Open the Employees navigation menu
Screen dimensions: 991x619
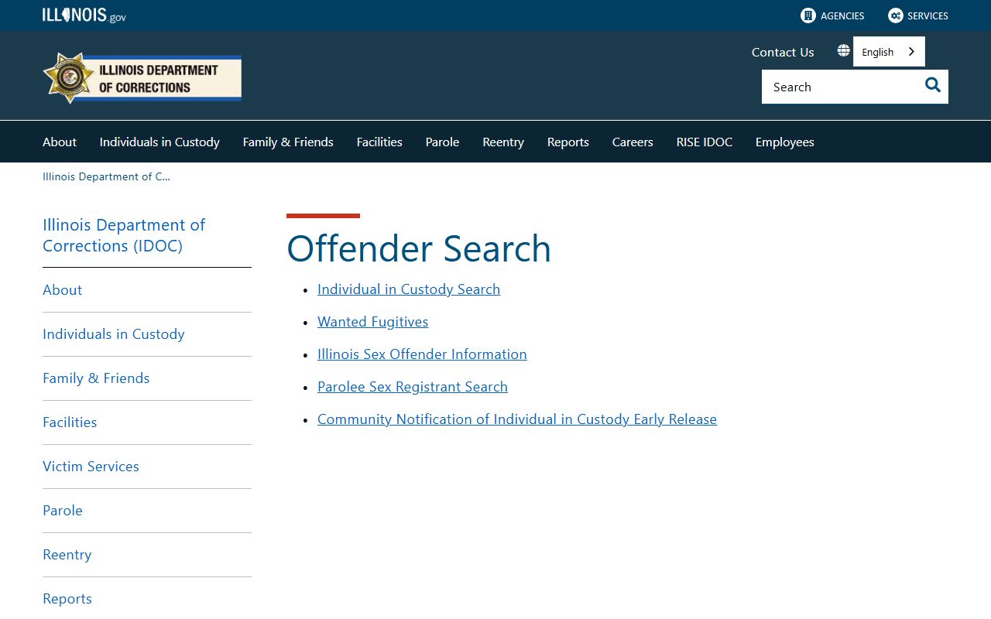[785, 142]
